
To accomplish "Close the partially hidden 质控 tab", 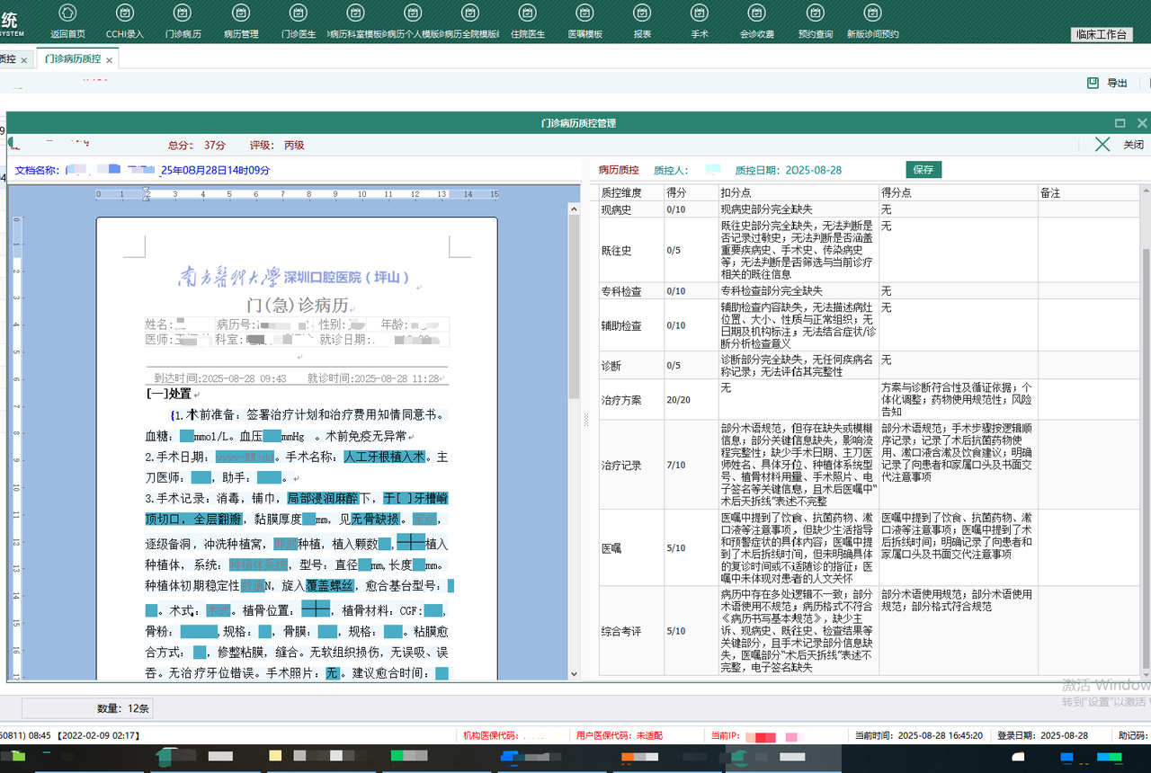I will 24,60.
